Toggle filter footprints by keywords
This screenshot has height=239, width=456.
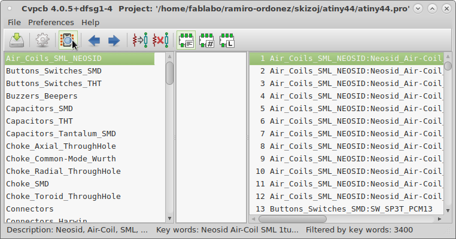click(x=186, y=40)
